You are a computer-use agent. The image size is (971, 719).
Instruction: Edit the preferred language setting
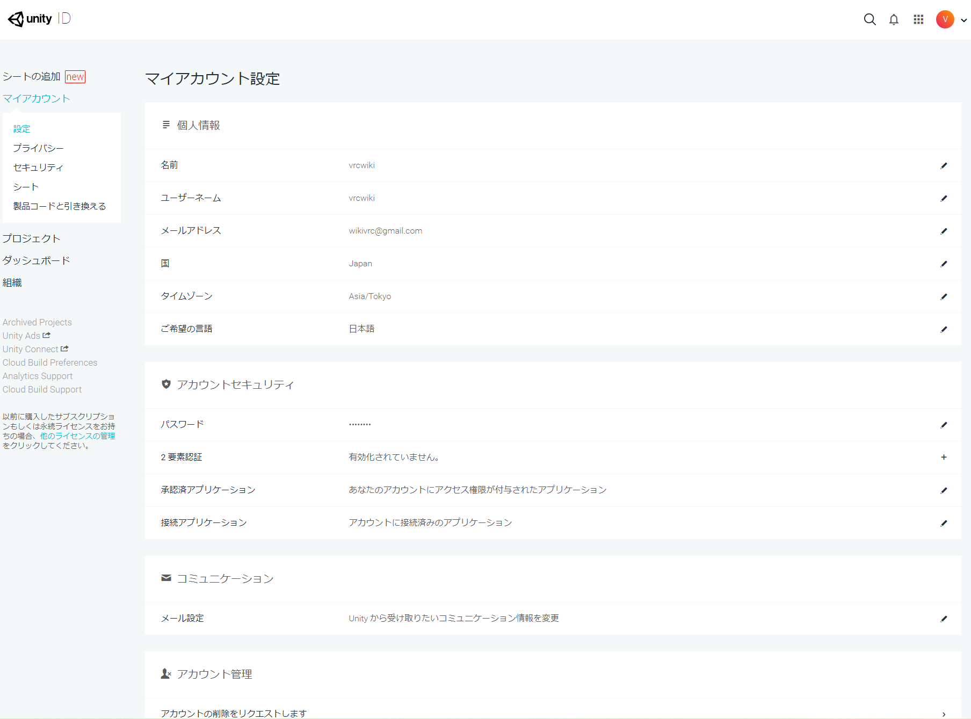point(944,330)
